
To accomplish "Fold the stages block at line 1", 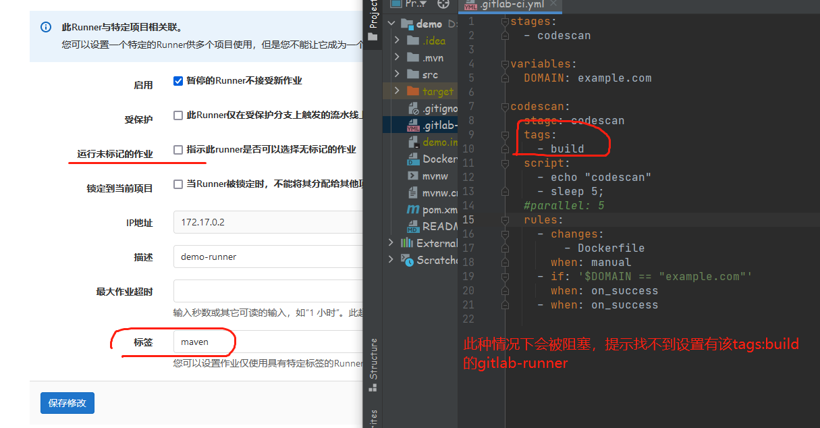I will (505, 22).
